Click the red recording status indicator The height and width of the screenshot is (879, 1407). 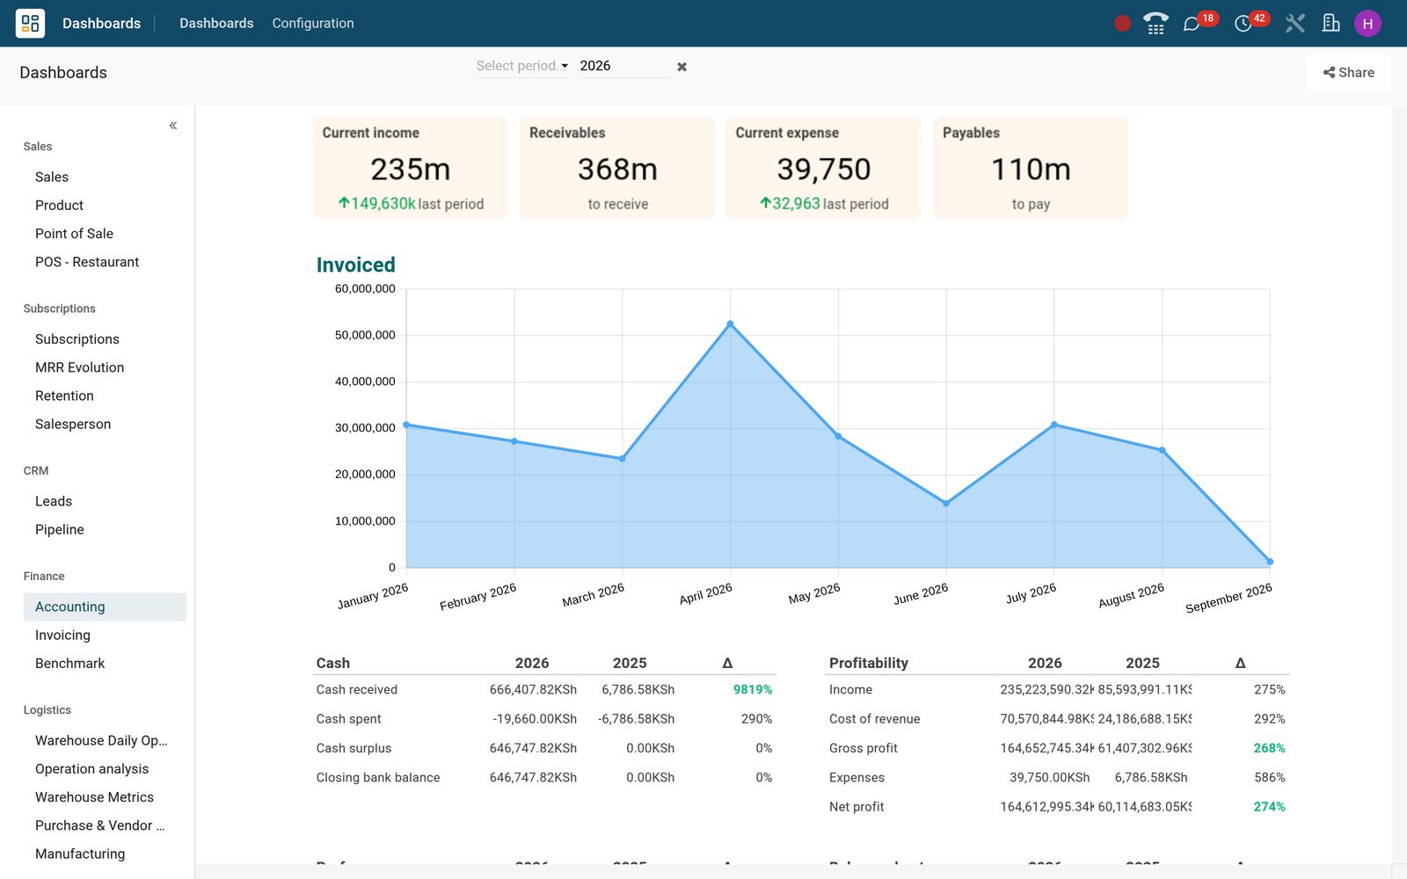(1122, 24)
